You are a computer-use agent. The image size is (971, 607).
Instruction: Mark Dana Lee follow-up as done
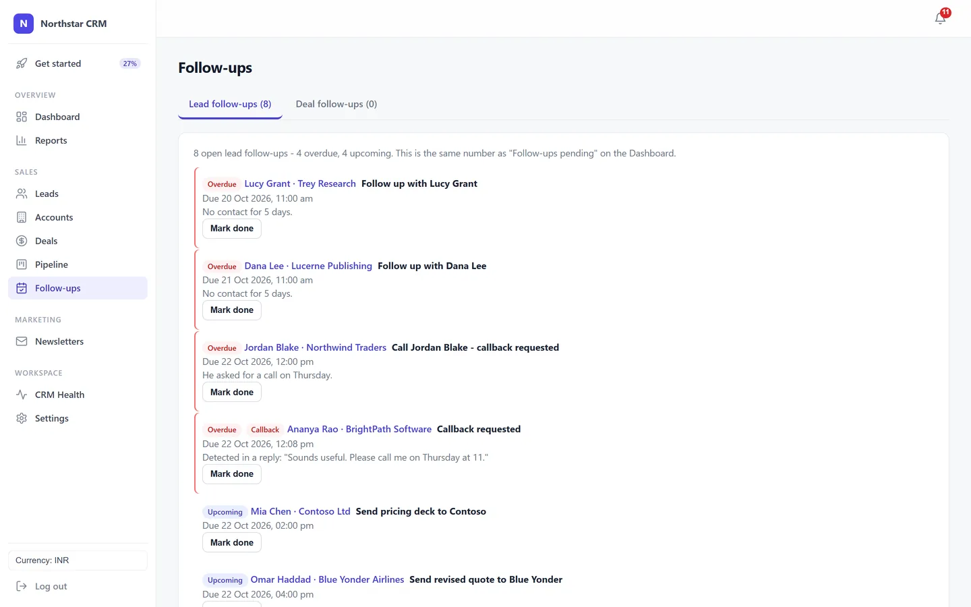click(x=232, y=310)
